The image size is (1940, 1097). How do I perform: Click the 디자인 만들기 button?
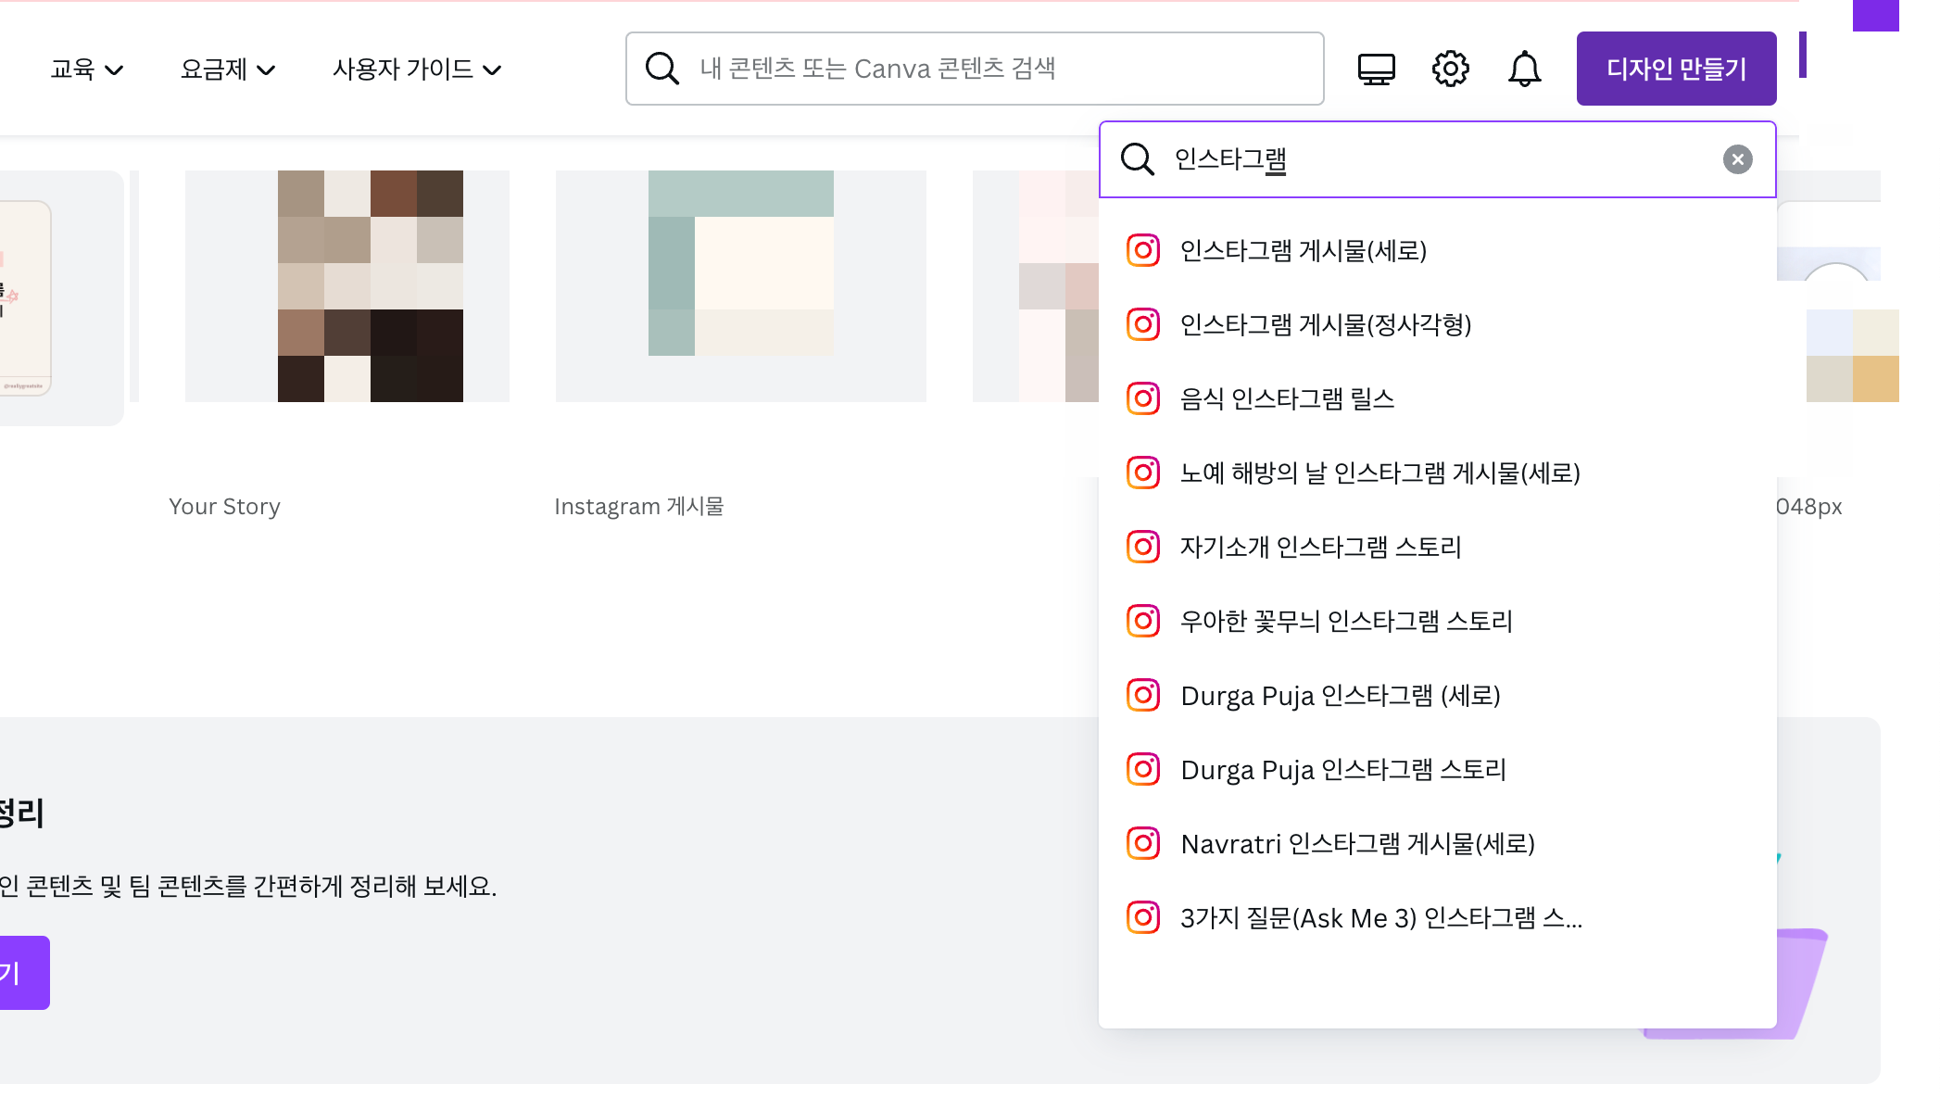[1676, 69]
